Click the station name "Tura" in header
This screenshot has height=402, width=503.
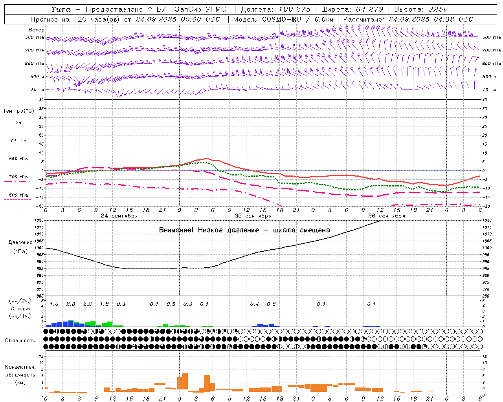tap(61, 9)
